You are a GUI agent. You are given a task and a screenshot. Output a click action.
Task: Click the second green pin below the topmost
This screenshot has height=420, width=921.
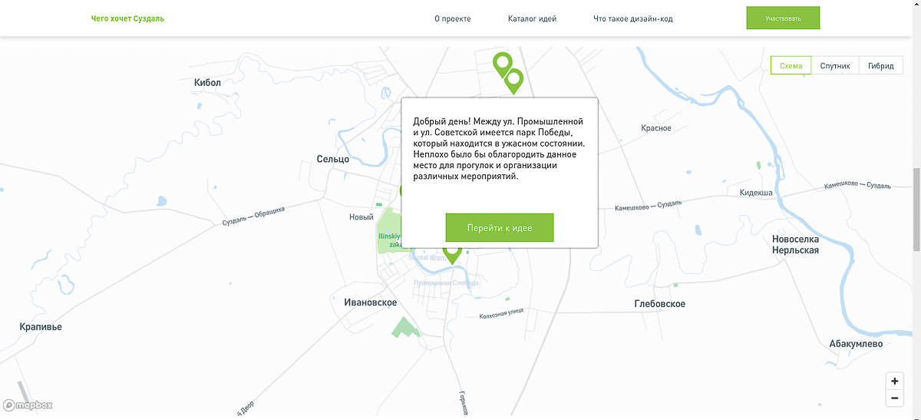tap(513, 78)
